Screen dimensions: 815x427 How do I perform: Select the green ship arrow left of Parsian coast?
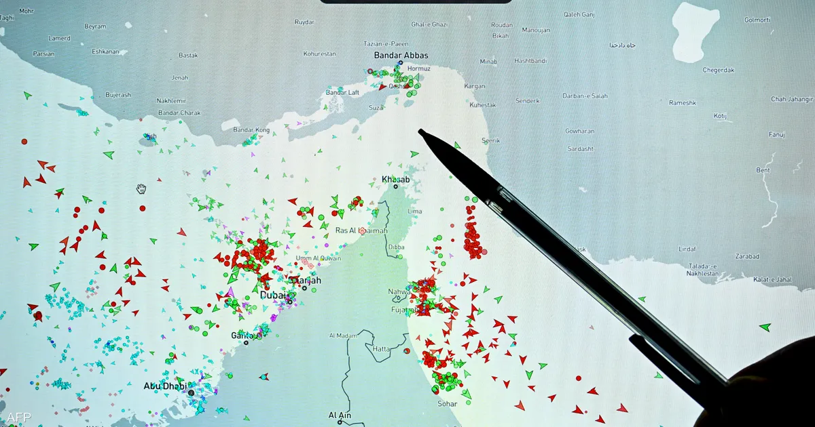point(27,96)
